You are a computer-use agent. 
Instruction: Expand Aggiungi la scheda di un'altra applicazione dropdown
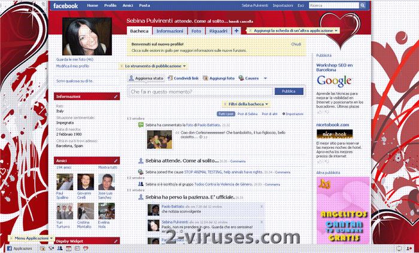(336, 31)
